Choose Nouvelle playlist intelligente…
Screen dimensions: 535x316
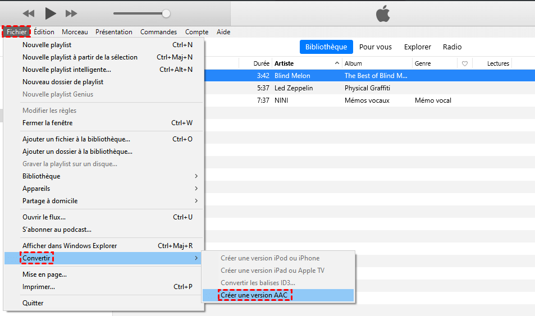coord(104,69)
